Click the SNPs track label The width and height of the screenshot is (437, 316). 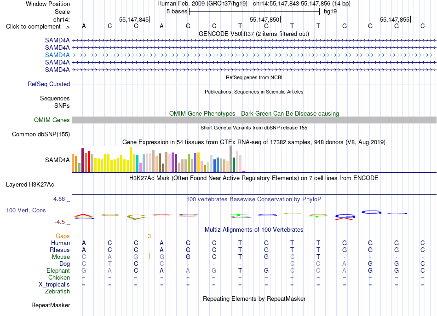click(x=62, y=106)
